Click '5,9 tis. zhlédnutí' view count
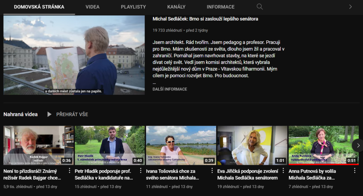The width and height of the screenshot is (363, 196). point(18,186)
